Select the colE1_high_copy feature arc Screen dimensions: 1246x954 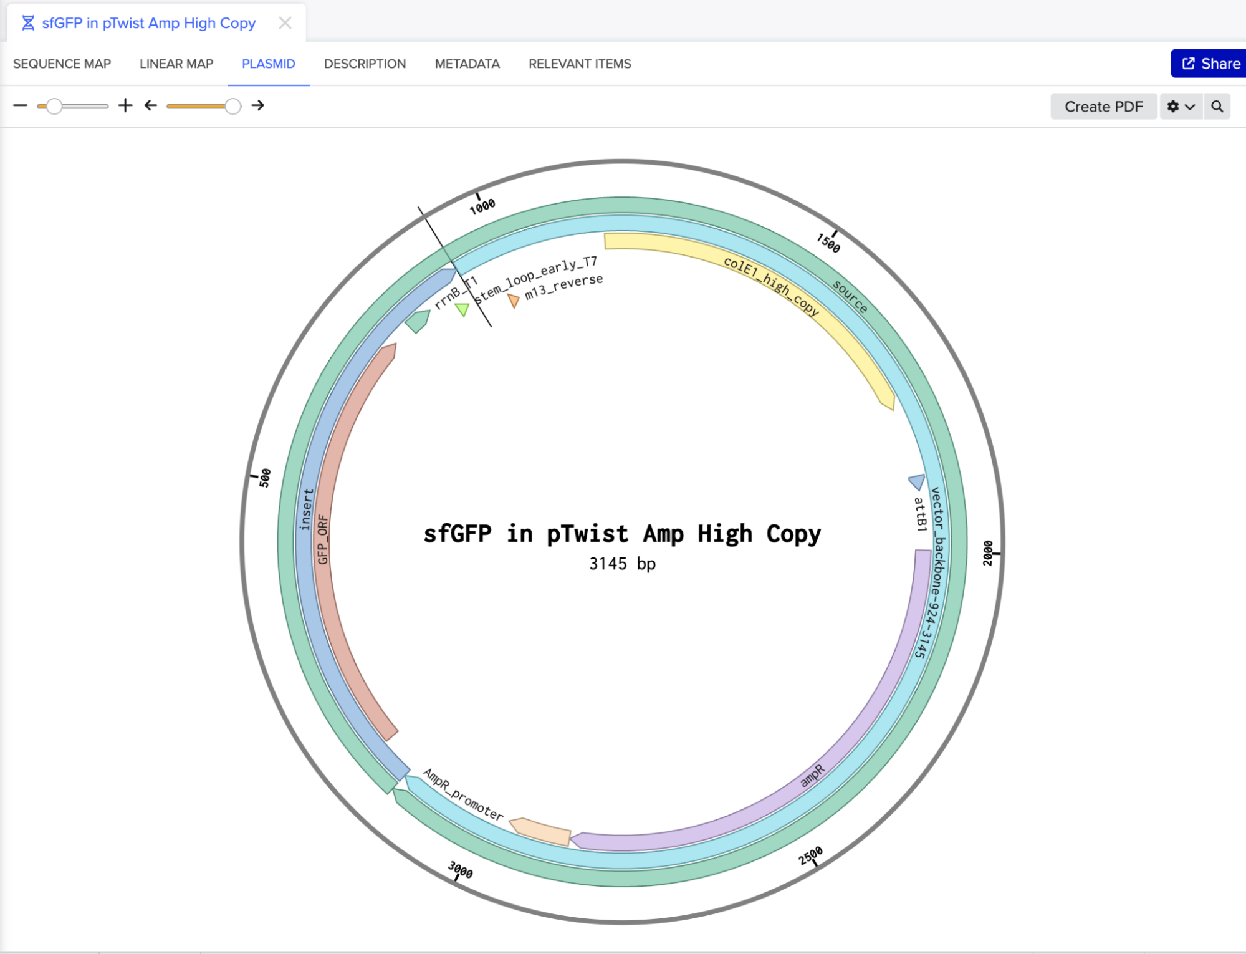(x=771, y=285)
